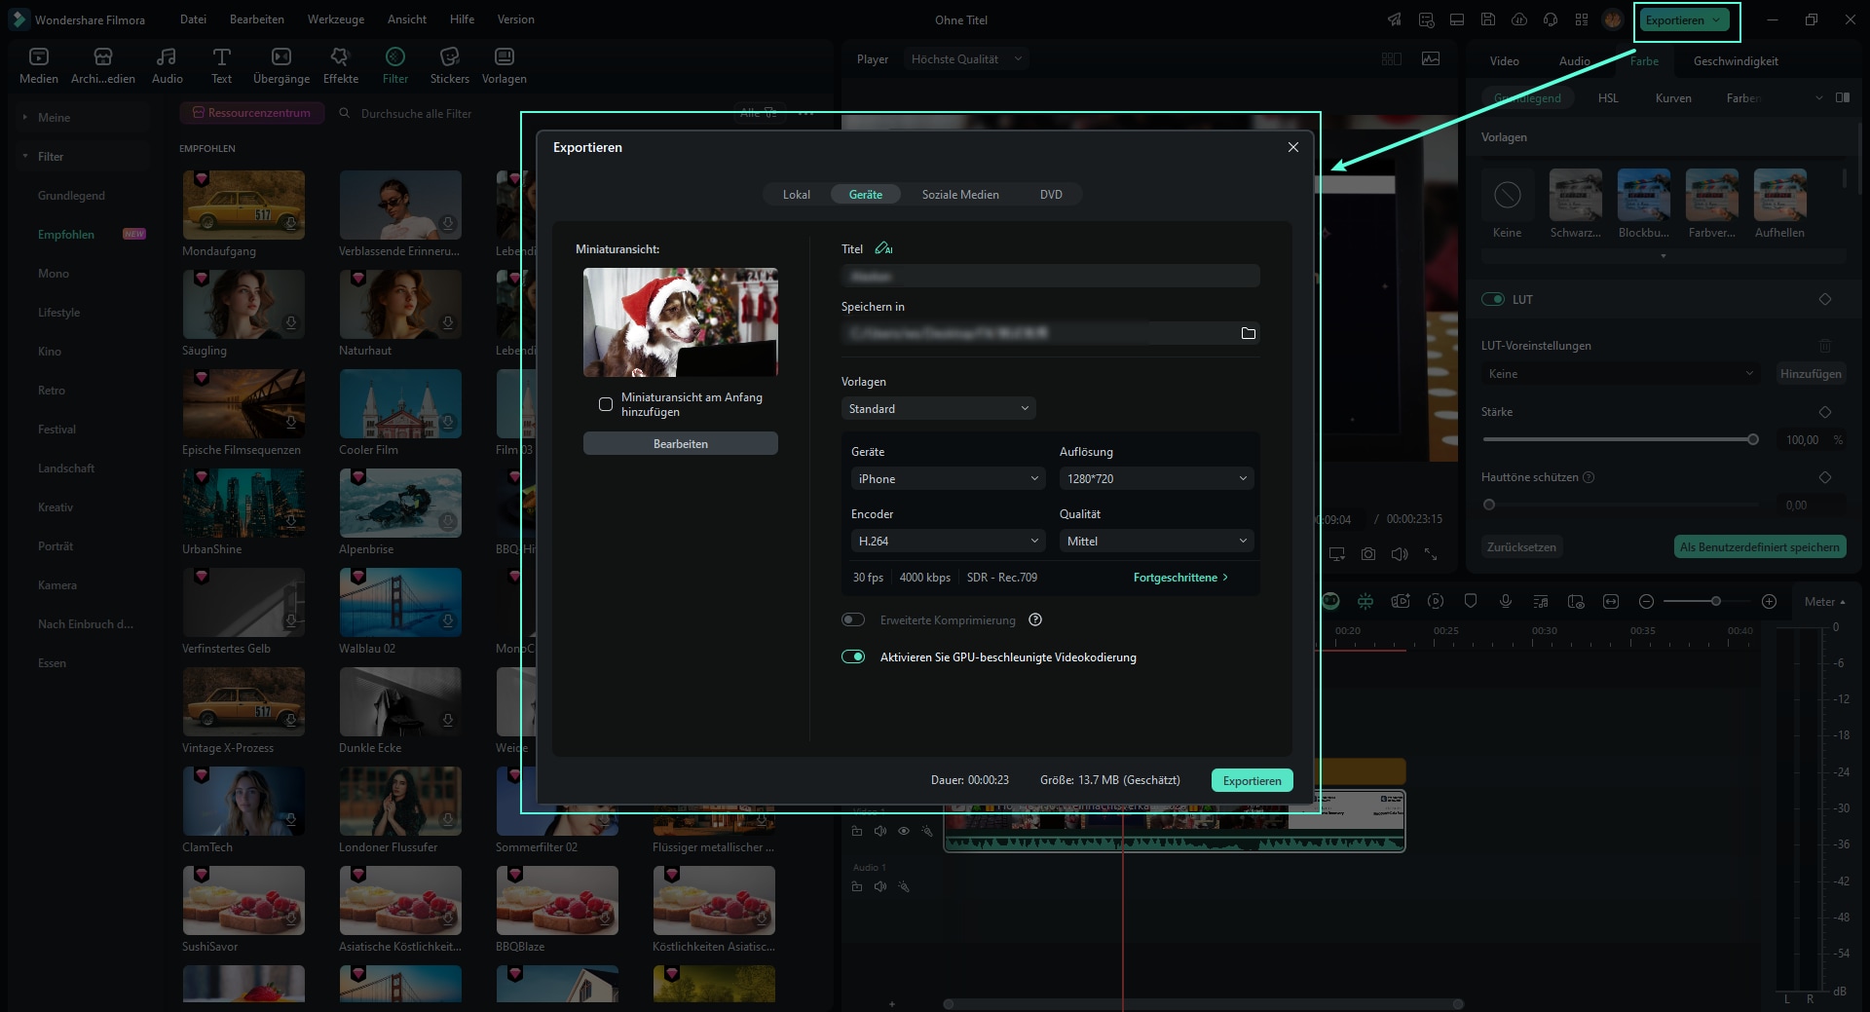This screenshot has width=1870, height=1012.
Task: Open the snapshot image icon above player
Action: coord(1431,58)
